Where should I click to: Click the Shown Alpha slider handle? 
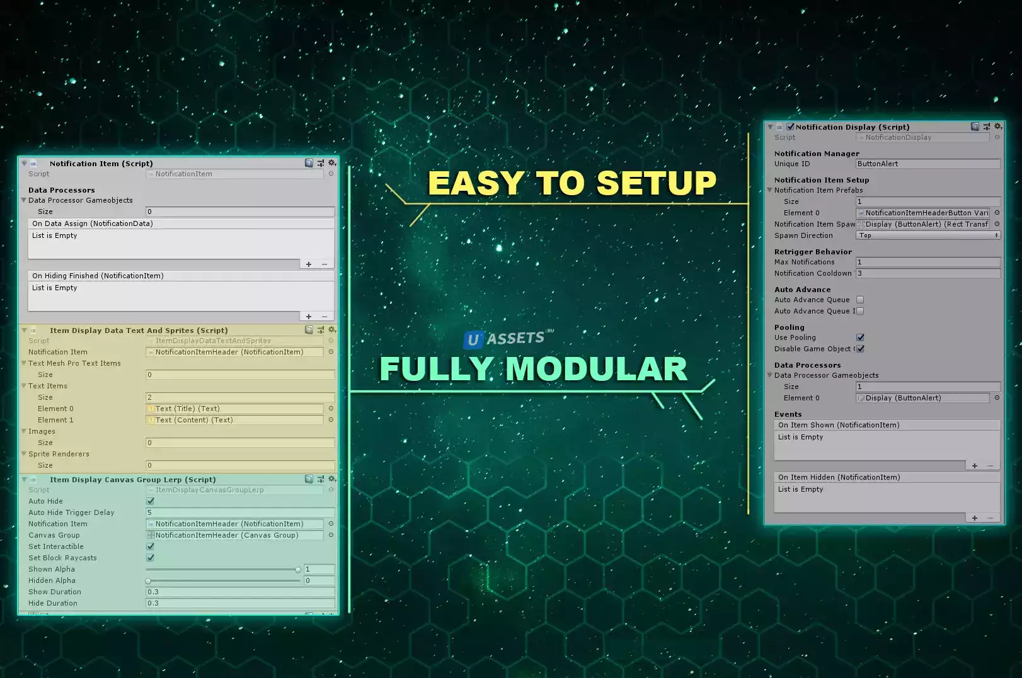[298, 569]
